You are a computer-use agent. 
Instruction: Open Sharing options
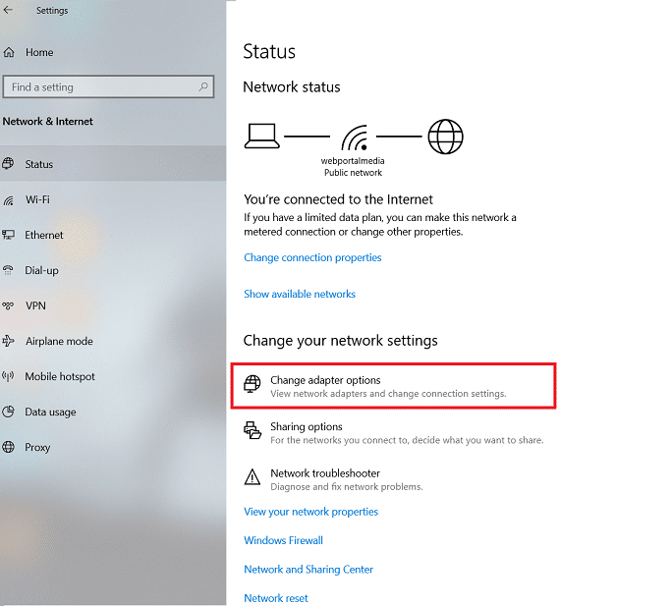[x=393, y=433]
